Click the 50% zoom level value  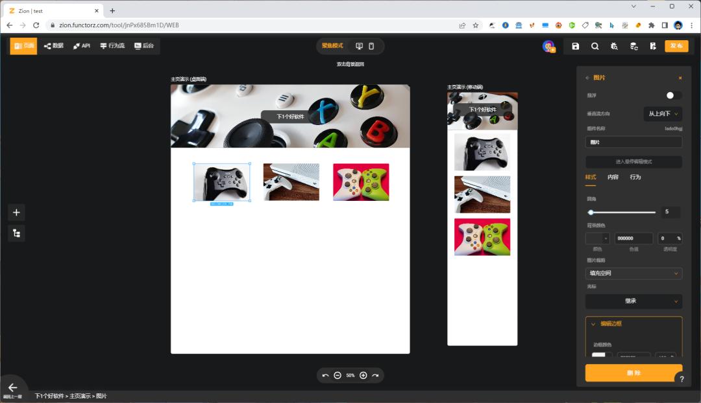pos(350,375)
